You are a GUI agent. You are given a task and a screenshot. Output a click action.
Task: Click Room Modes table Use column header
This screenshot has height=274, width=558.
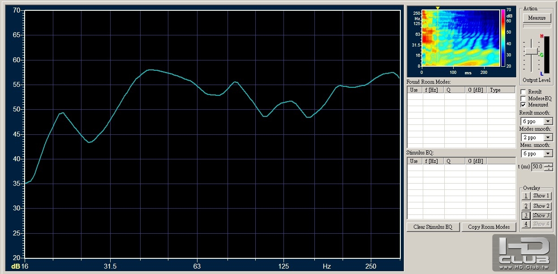click(415, 90)
